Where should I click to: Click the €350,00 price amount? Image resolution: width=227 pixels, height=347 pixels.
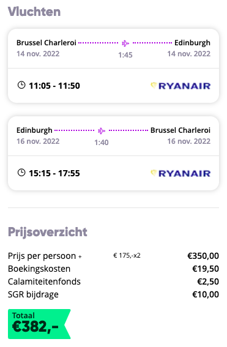pos(203,256)
